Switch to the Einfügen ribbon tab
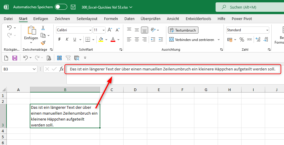 41,19
